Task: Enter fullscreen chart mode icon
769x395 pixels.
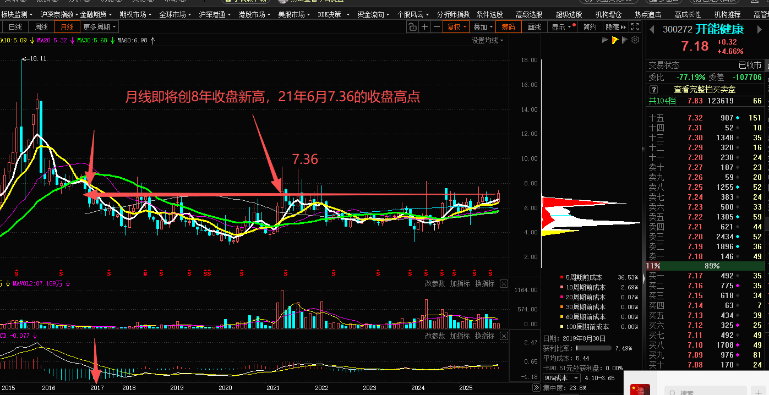Action: [x=635, y=26]
